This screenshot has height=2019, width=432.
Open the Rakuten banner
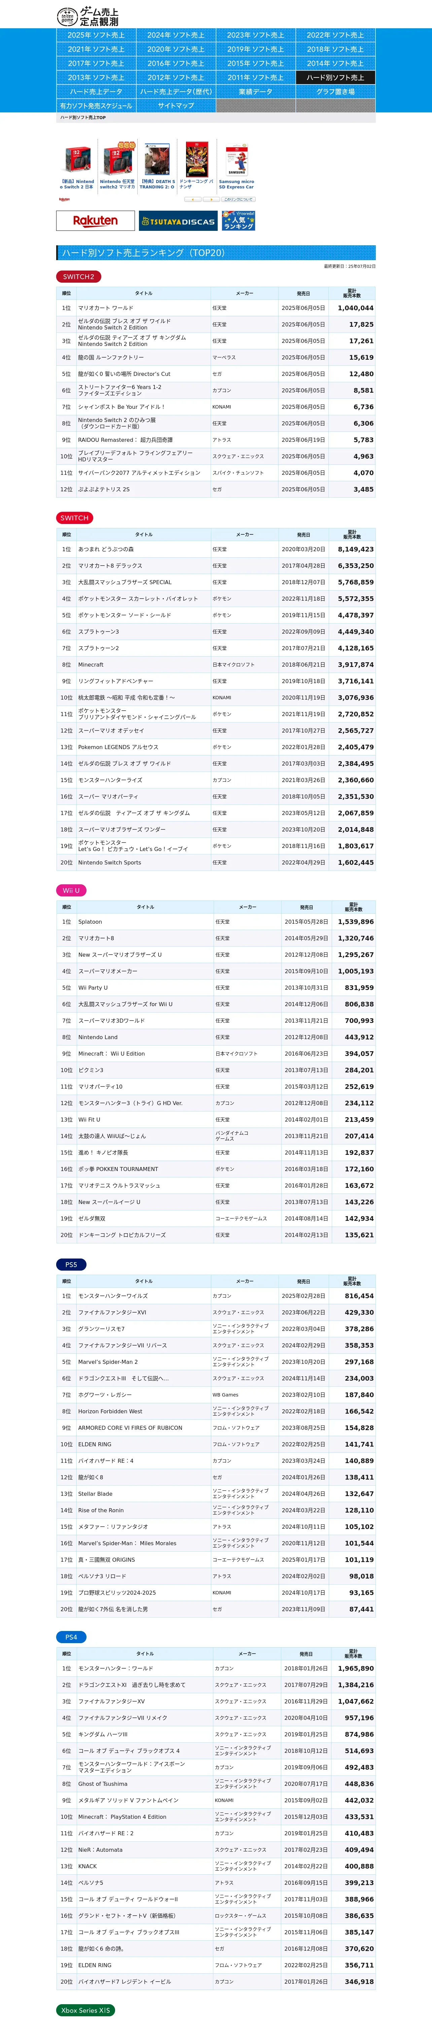pyautogui.click(x=96, y=221)
